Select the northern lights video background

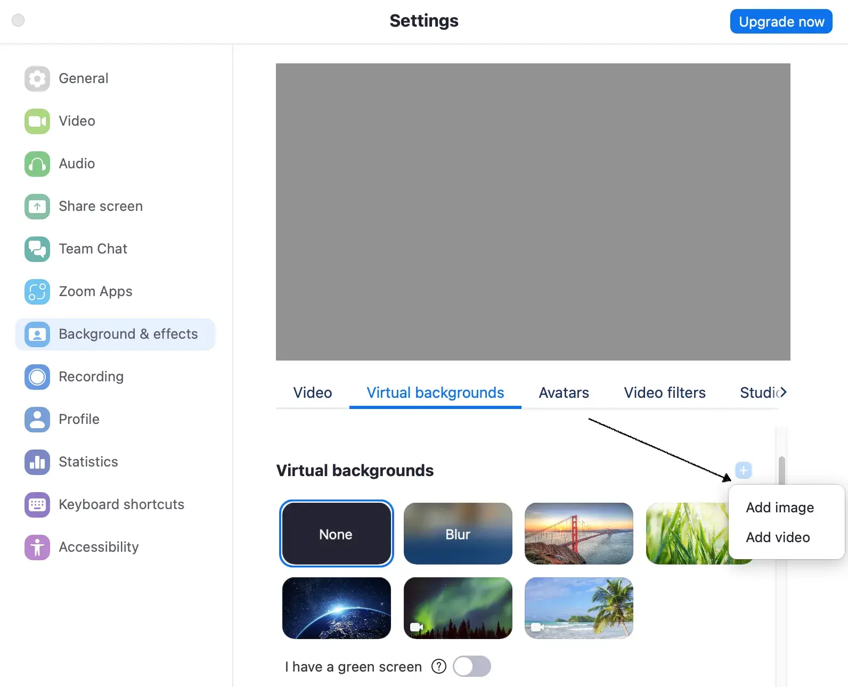(458, 608)
